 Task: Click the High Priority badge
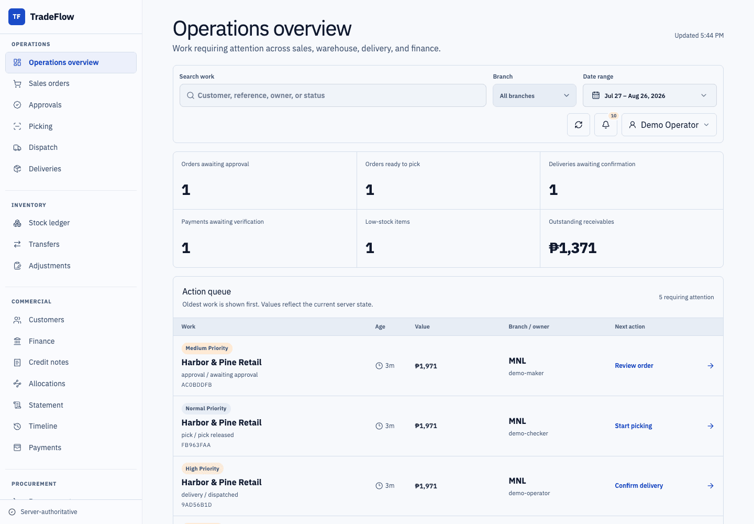202,469
